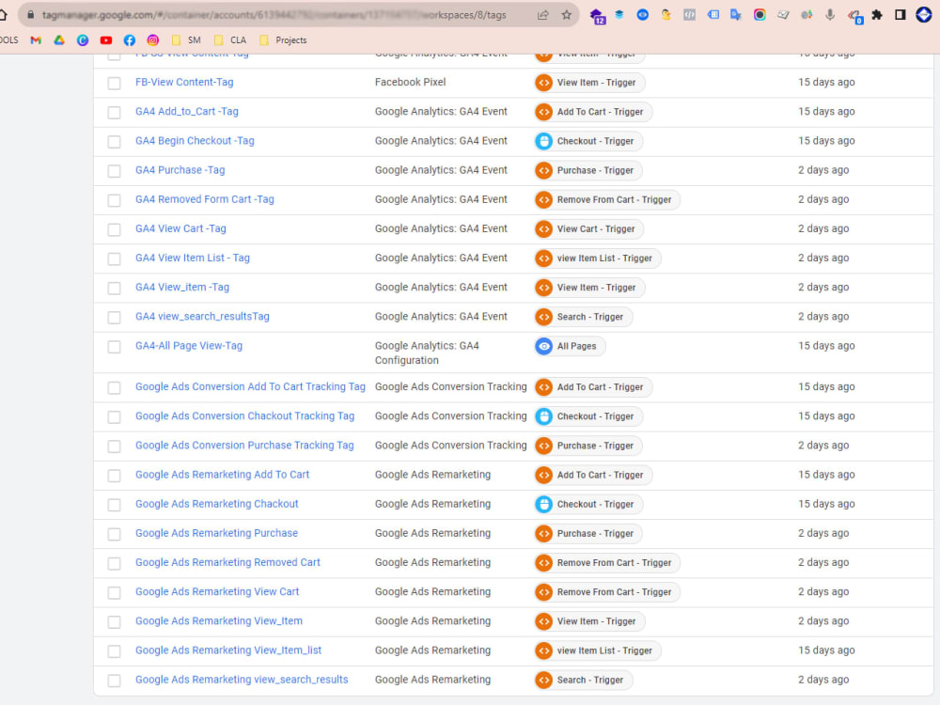Viewport: 940px width, 705px height.
Task: Tick checkbox for Google Ads Remarketing Purchase
Action: 114,534
